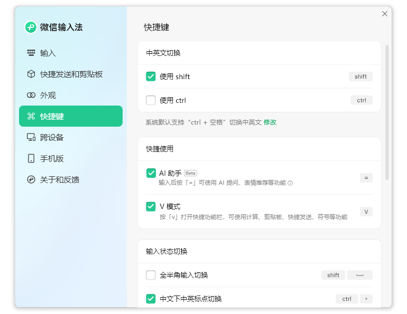The image size is (407, 314).
Task: Click the settings panel vertical scrollbar
Action: point(387,112)
